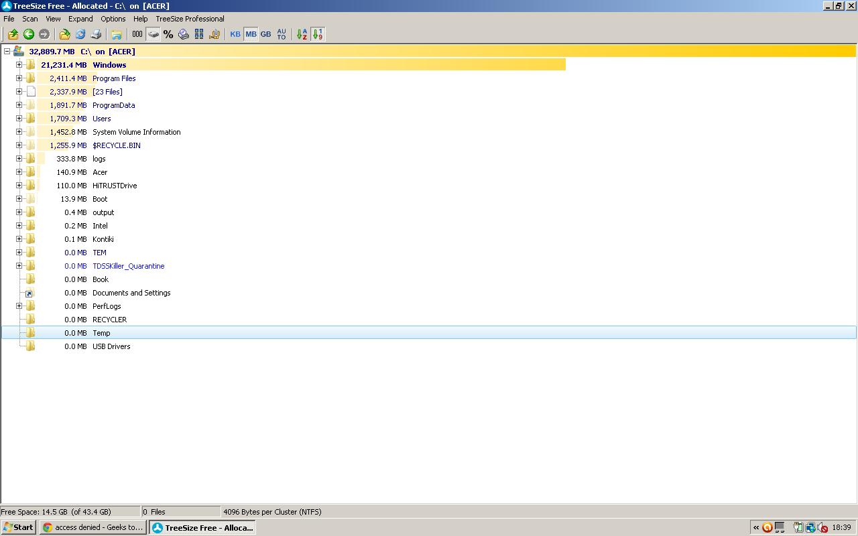The image size is (858, 536).
Task: Switch size units to KB
Action: 235,34
